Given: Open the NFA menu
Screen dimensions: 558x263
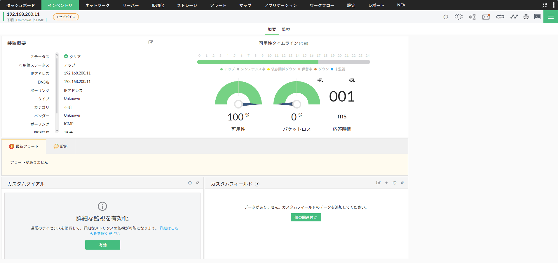Looking at the screenshot, I should pos(401,5).
